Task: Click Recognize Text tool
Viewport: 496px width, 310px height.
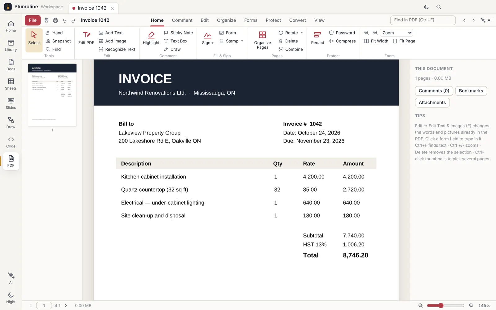Action: click(x=117, y=49)
